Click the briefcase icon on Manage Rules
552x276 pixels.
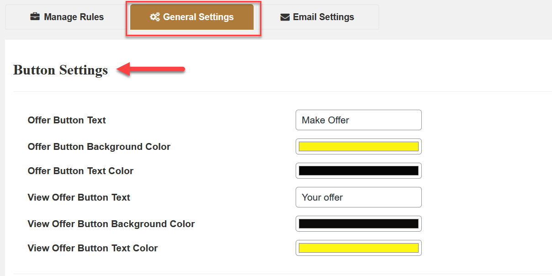[x=35, y=17]
